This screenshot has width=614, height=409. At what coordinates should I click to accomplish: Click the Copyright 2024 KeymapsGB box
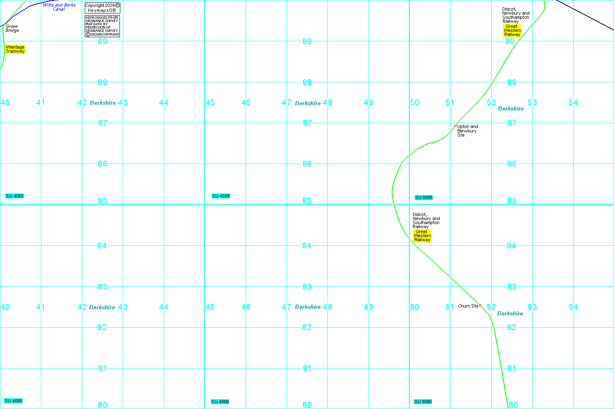[102, 8]
